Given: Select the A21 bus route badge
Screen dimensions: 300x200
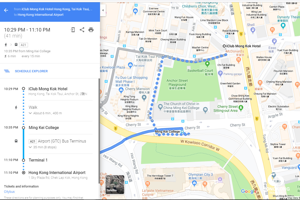Looking at the screenshot, I should coord(33,141).
